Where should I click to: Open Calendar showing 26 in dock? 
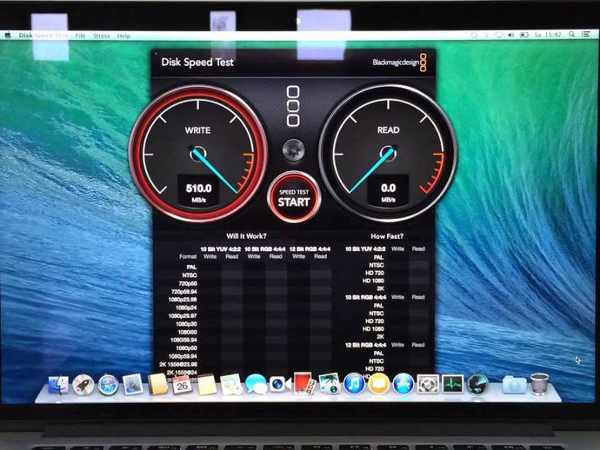pyautogui.click(x=182, y=385)
